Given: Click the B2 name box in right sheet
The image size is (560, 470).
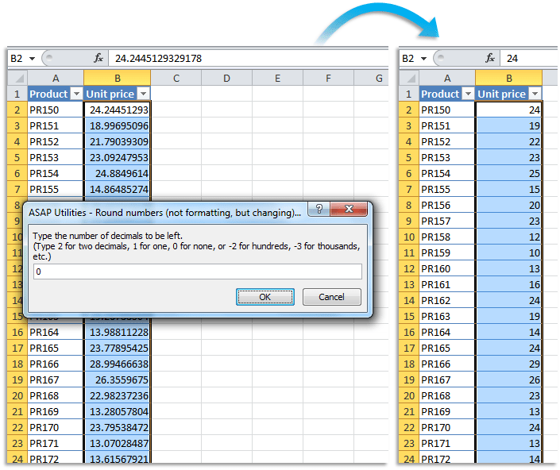Looking at the screenshot, I should pos(410,58).
